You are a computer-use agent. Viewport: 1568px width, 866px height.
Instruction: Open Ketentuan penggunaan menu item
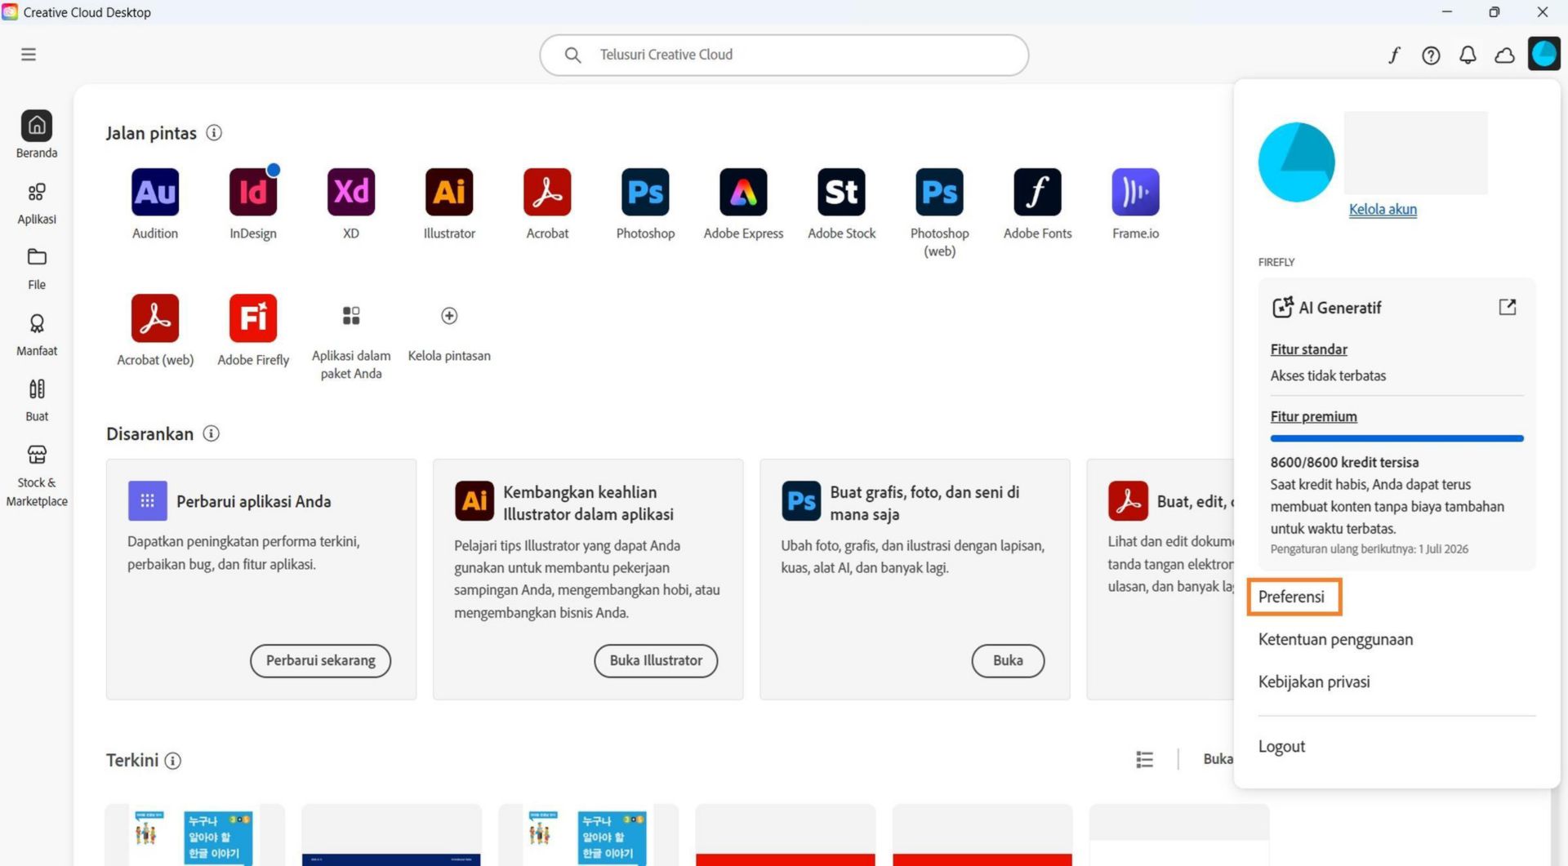[x=1335, y=639]
